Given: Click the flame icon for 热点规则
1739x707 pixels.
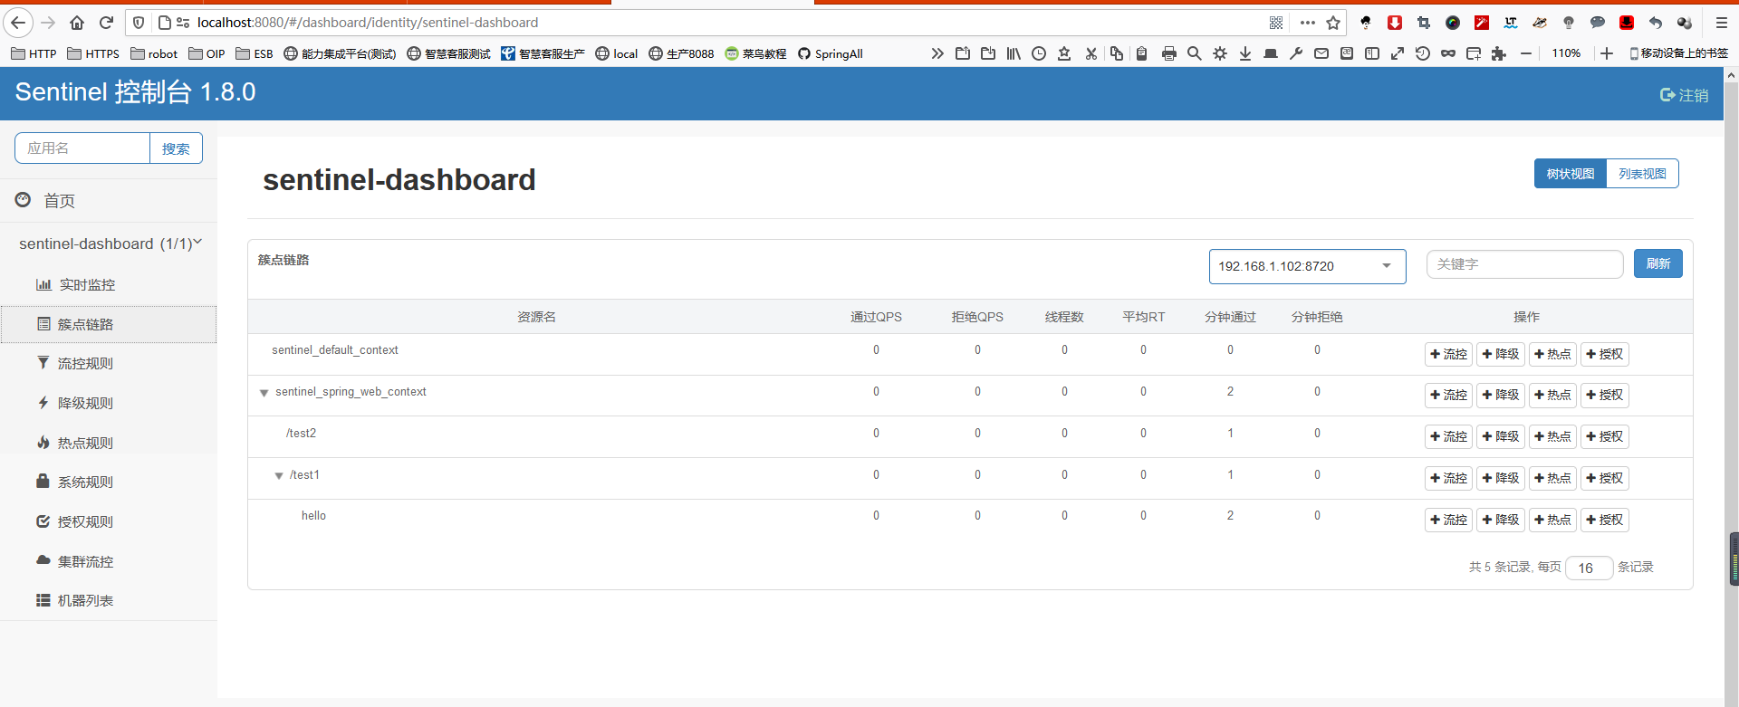Looking at the screenshot, I should coord(43,443).
